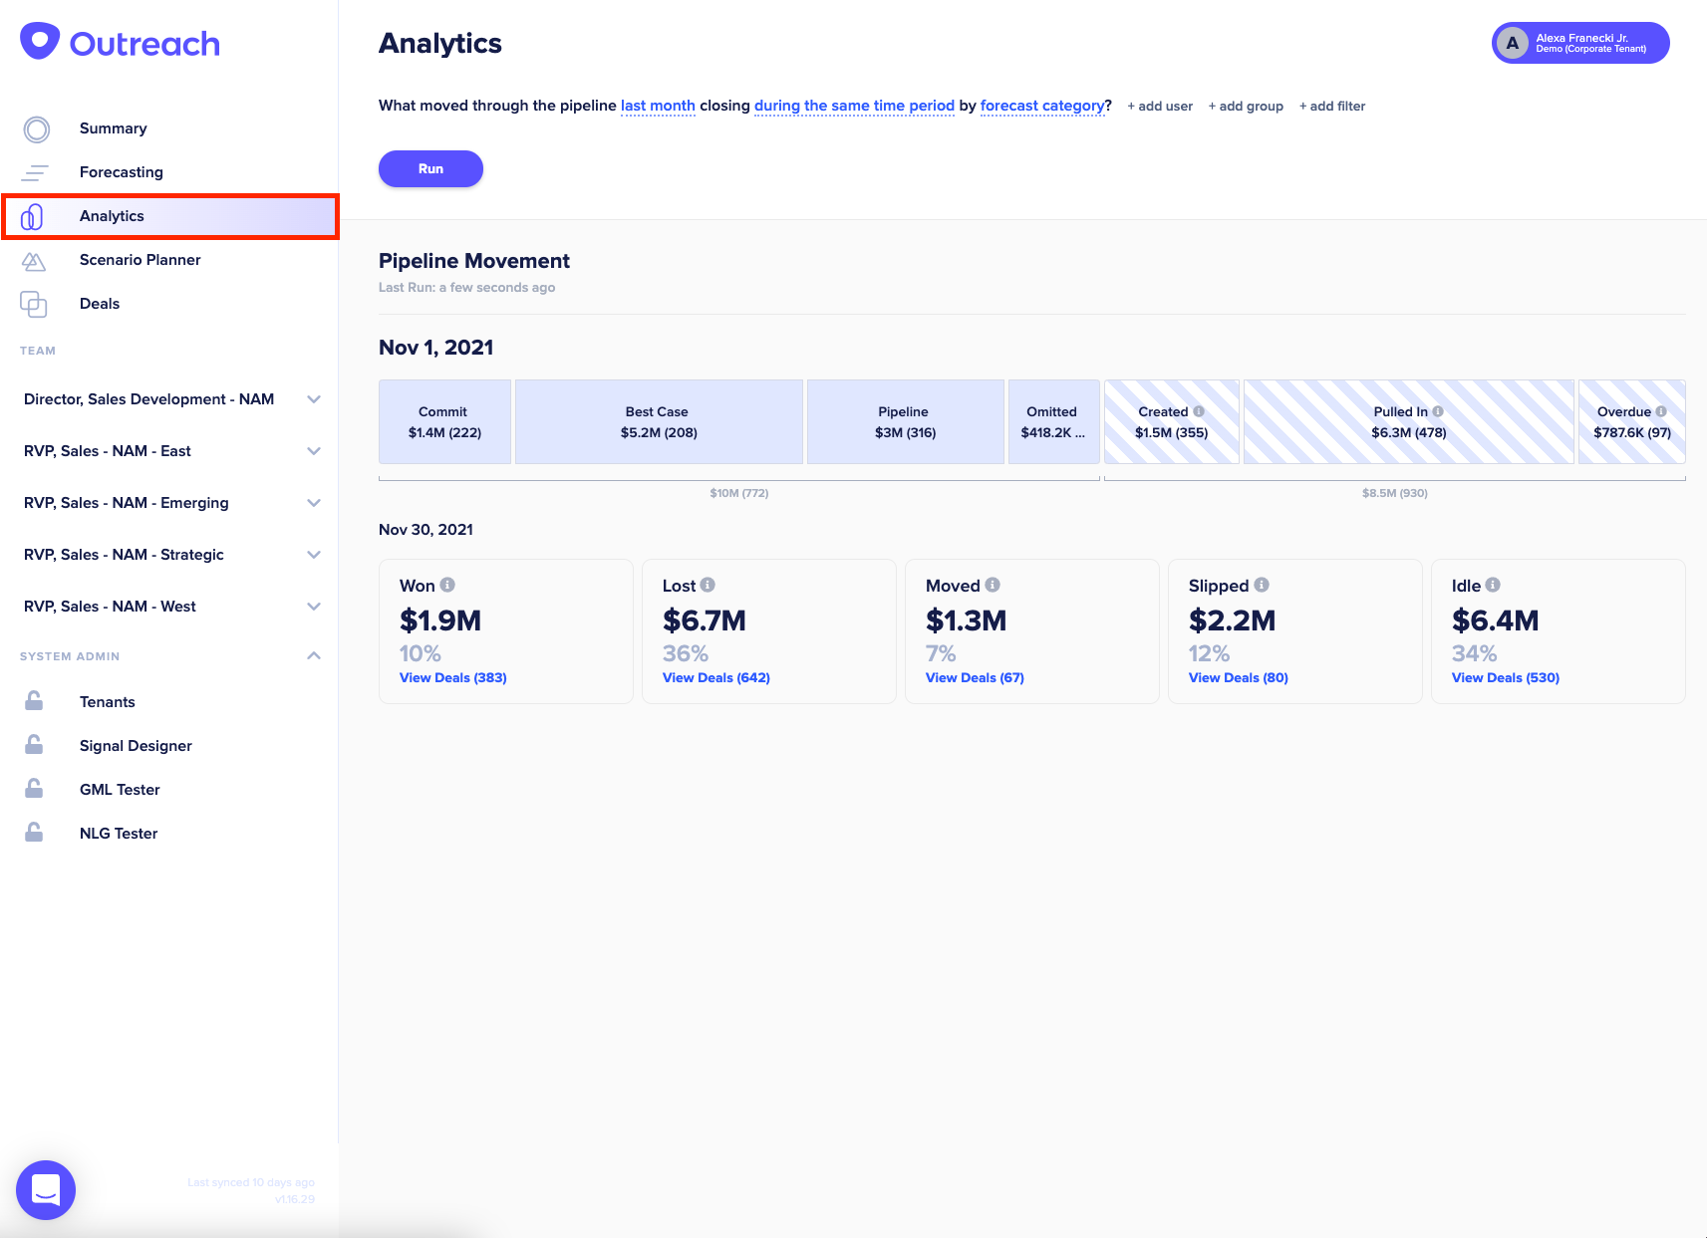The width and height of the screenshot is (1707, 1238).
Task: Click the Run button
Action: [430, 168]
